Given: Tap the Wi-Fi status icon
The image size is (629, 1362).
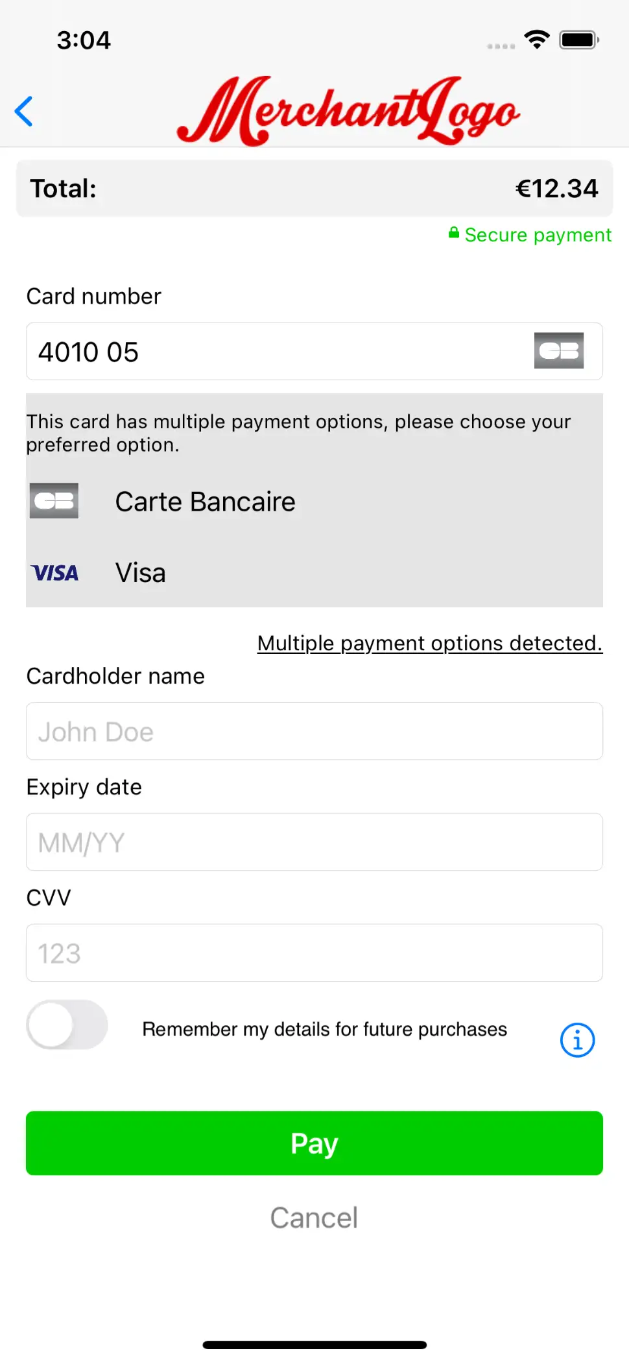Looking at the screenshot, I should pos(537,40).
